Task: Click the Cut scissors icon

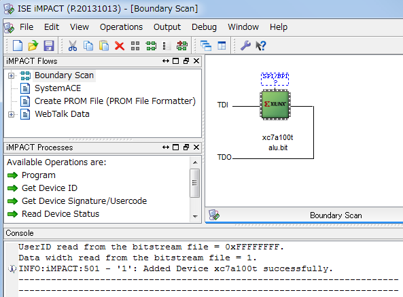Action: click(x=73, y=46)
